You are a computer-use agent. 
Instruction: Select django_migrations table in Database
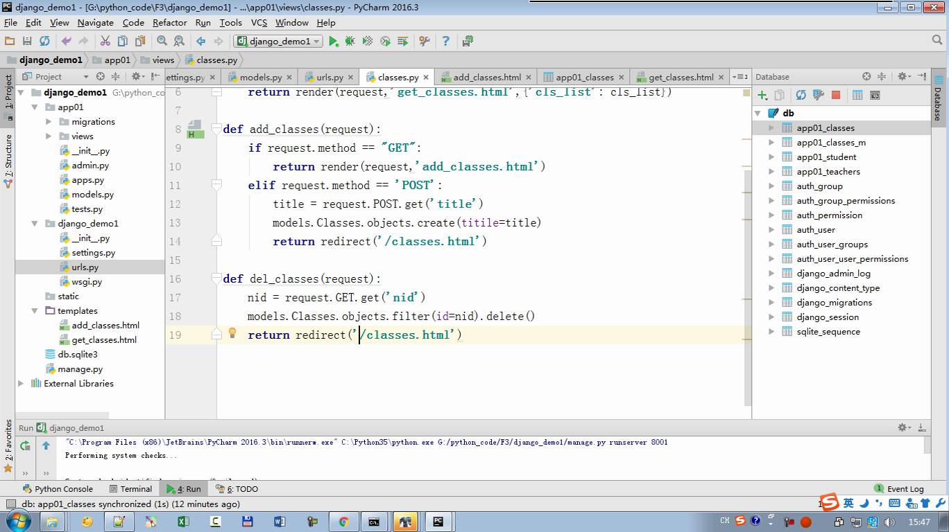tap(834, 303)
